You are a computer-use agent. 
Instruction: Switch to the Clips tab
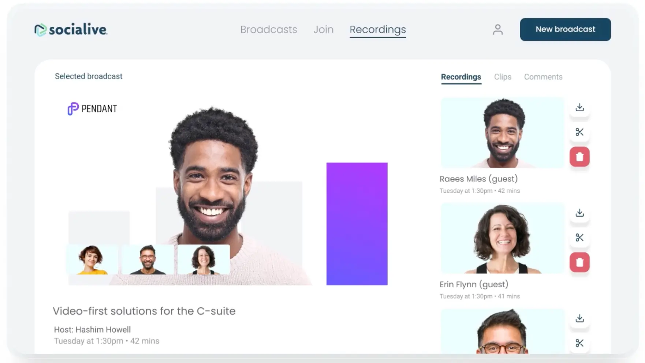tap(503, 77)
